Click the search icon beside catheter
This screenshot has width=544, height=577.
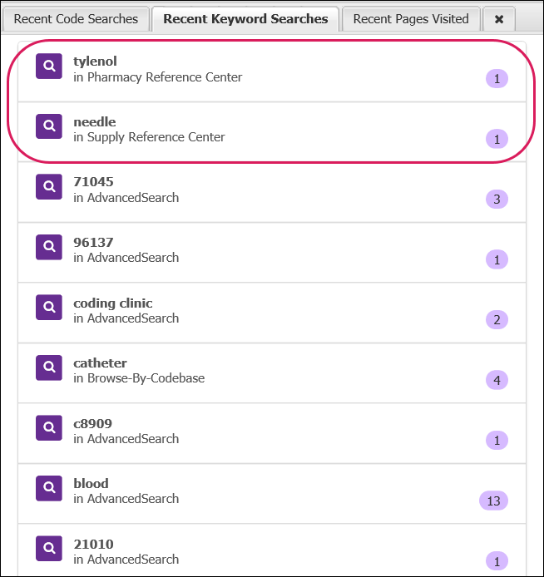click(x=49, y=367)
